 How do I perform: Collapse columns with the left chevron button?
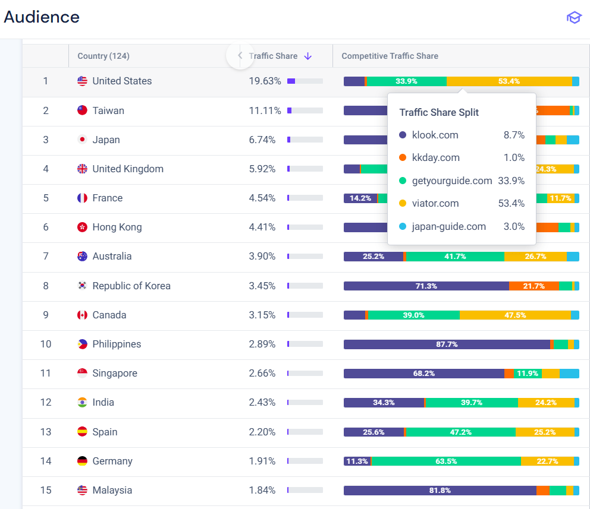pyautogui.click(x=240, y=56)
